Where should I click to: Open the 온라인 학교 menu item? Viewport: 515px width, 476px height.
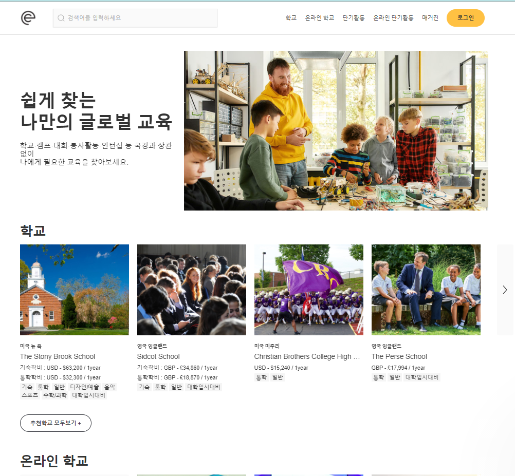pyautogui.click(x=319, y=17)
